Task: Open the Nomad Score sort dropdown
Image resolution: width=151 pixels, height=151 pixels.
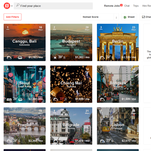Action: (x=97, y=17)
